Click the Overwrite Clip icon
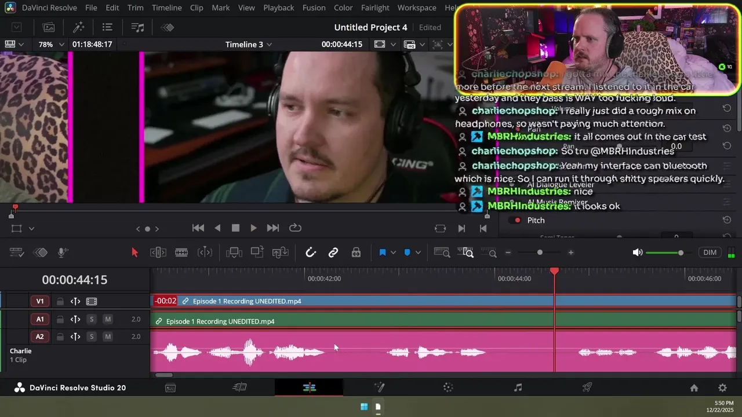742x417 pixels. [x=257, y=253]
